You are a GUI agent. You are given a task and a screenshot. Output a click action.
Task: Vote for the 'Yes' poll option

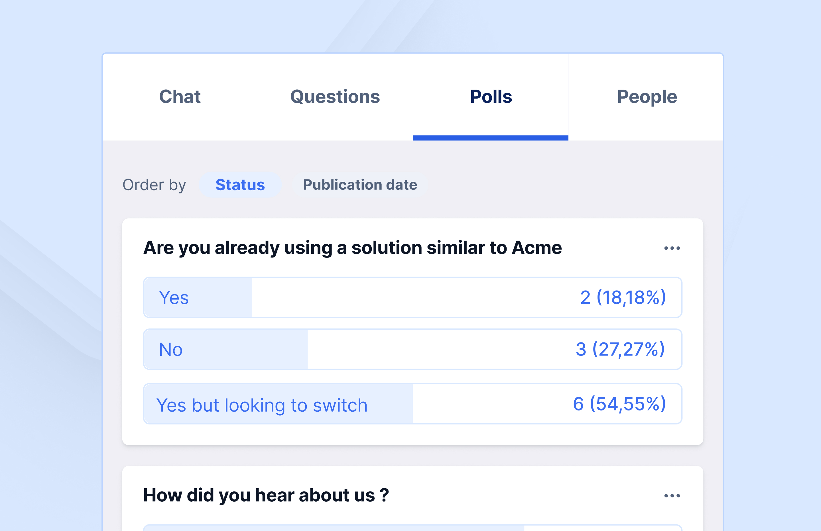[x=412, y=297]
